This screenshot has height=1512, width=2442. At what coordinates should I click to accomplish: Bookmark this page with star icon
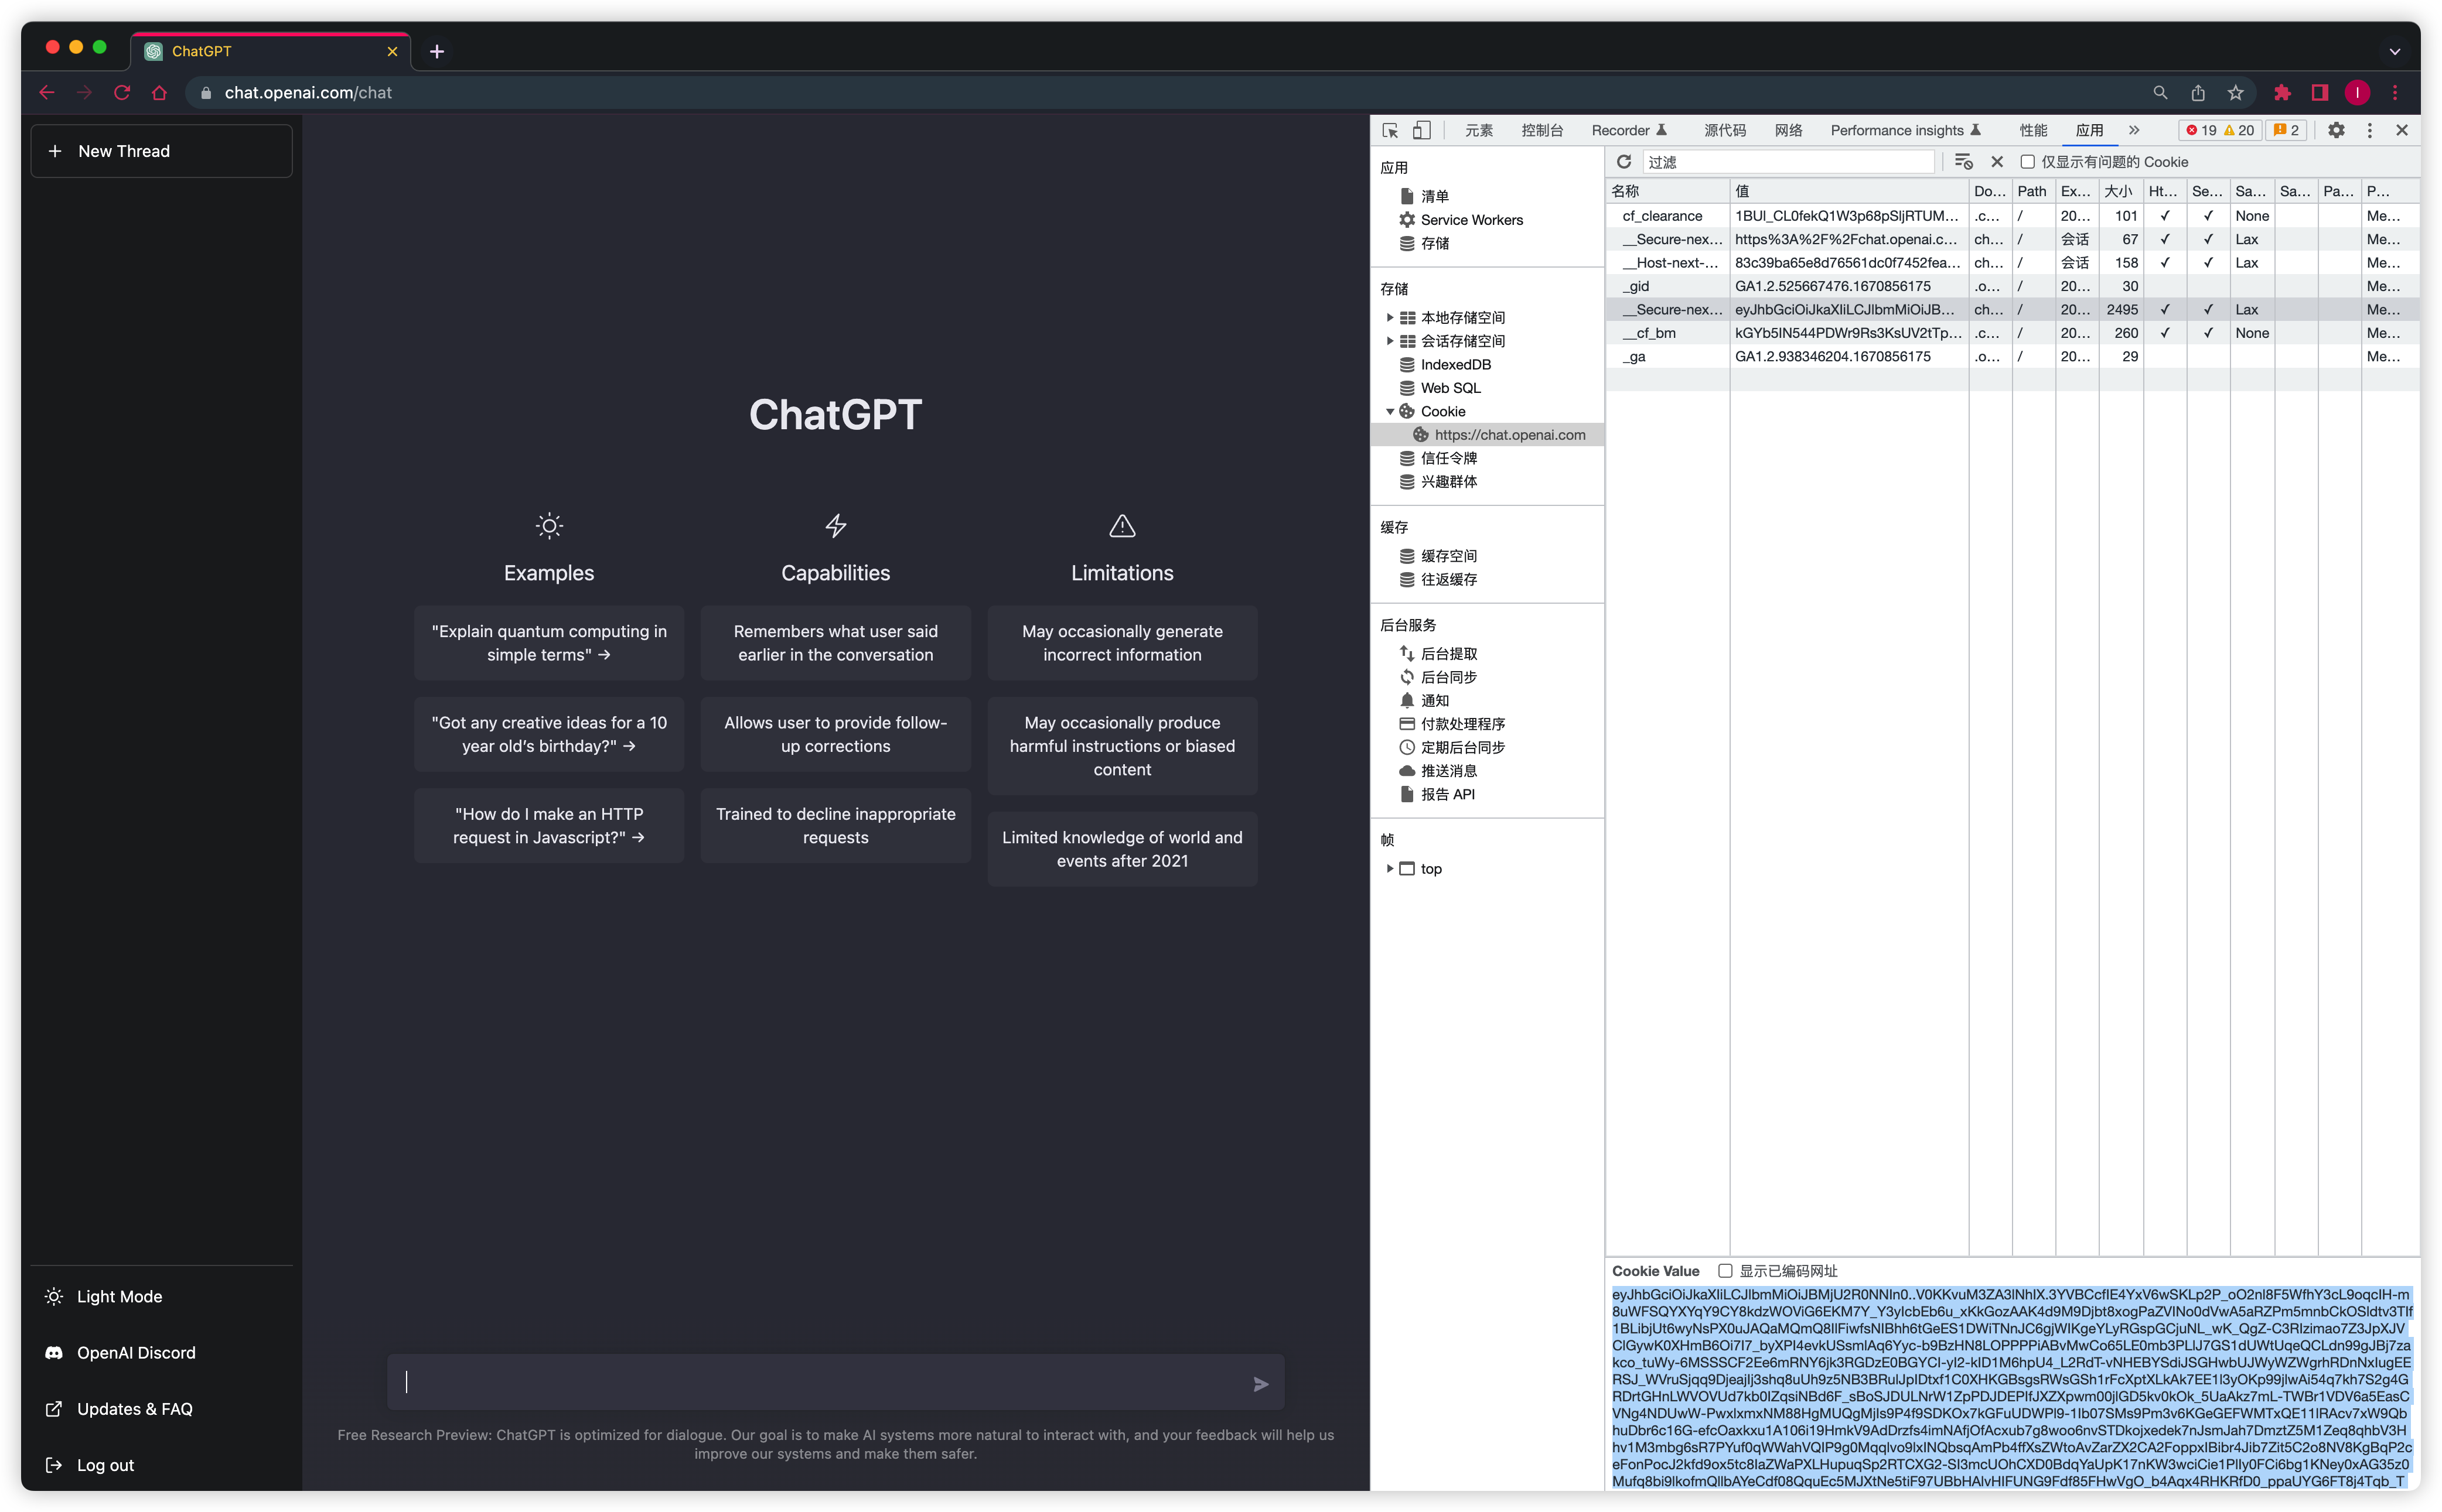coord(2236,93)
